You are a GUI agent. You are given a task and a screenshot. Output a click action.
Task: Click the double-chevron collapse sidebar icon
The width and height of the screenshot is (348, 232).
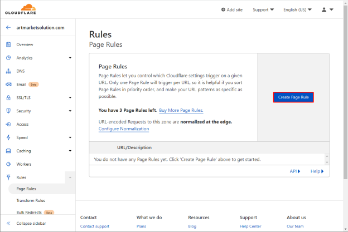tap(8, 223)
